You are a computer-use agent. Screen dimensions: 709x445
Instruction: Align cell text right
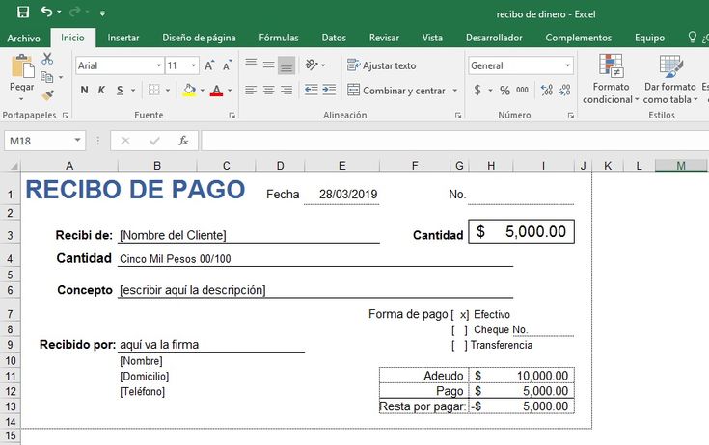[x=286, y=91]
